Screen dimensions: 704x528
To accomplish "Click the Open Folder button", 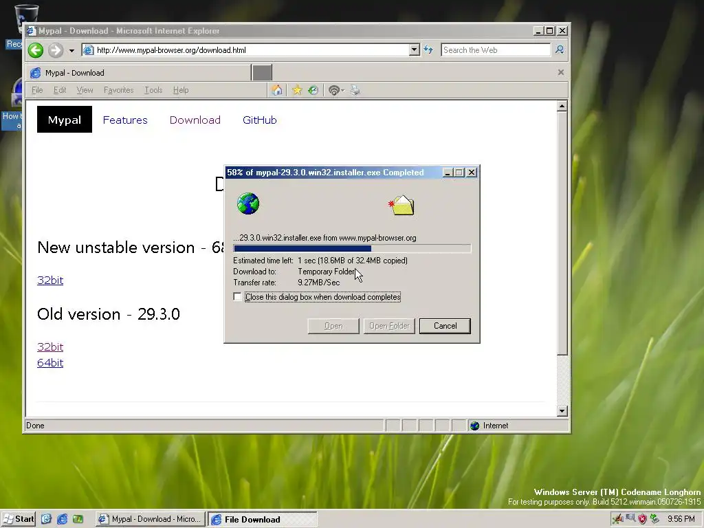I will pos(389,326).
